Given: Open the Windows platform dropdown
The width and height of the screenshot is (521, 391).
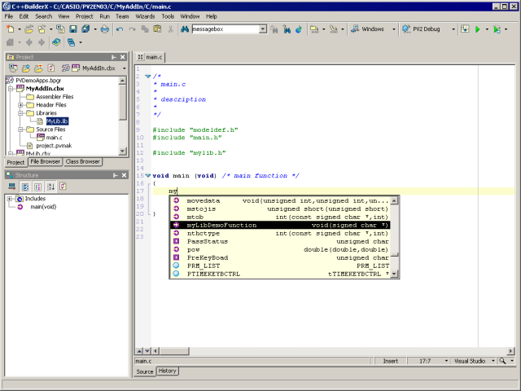Looking at the screenshot, I should [394, 29].
